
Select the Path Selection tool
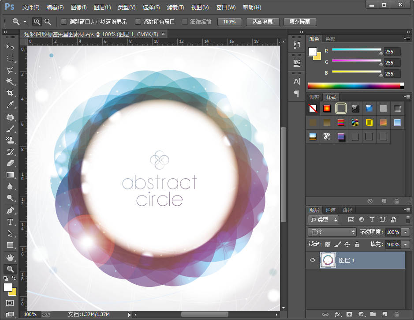pos(10,233)
